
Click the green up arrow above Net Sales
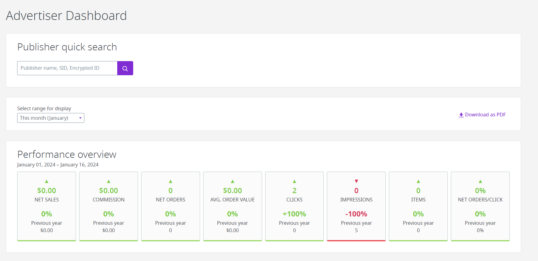coord(47,181)
